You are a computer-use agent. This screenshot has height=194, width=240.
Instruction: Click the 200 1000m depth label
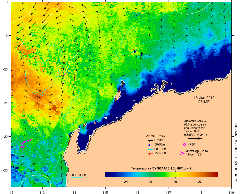pos(78,175)
